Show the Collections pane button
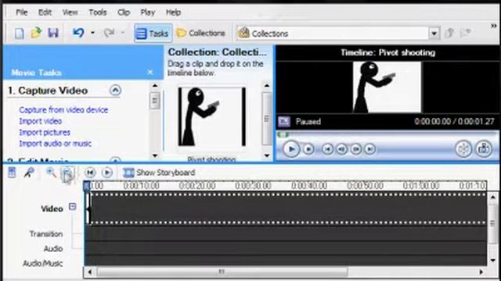Viewport: 501px width, 281px height. click(201, 33)
